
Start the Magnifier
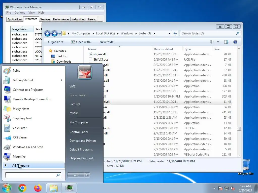(x=34, y=157)
